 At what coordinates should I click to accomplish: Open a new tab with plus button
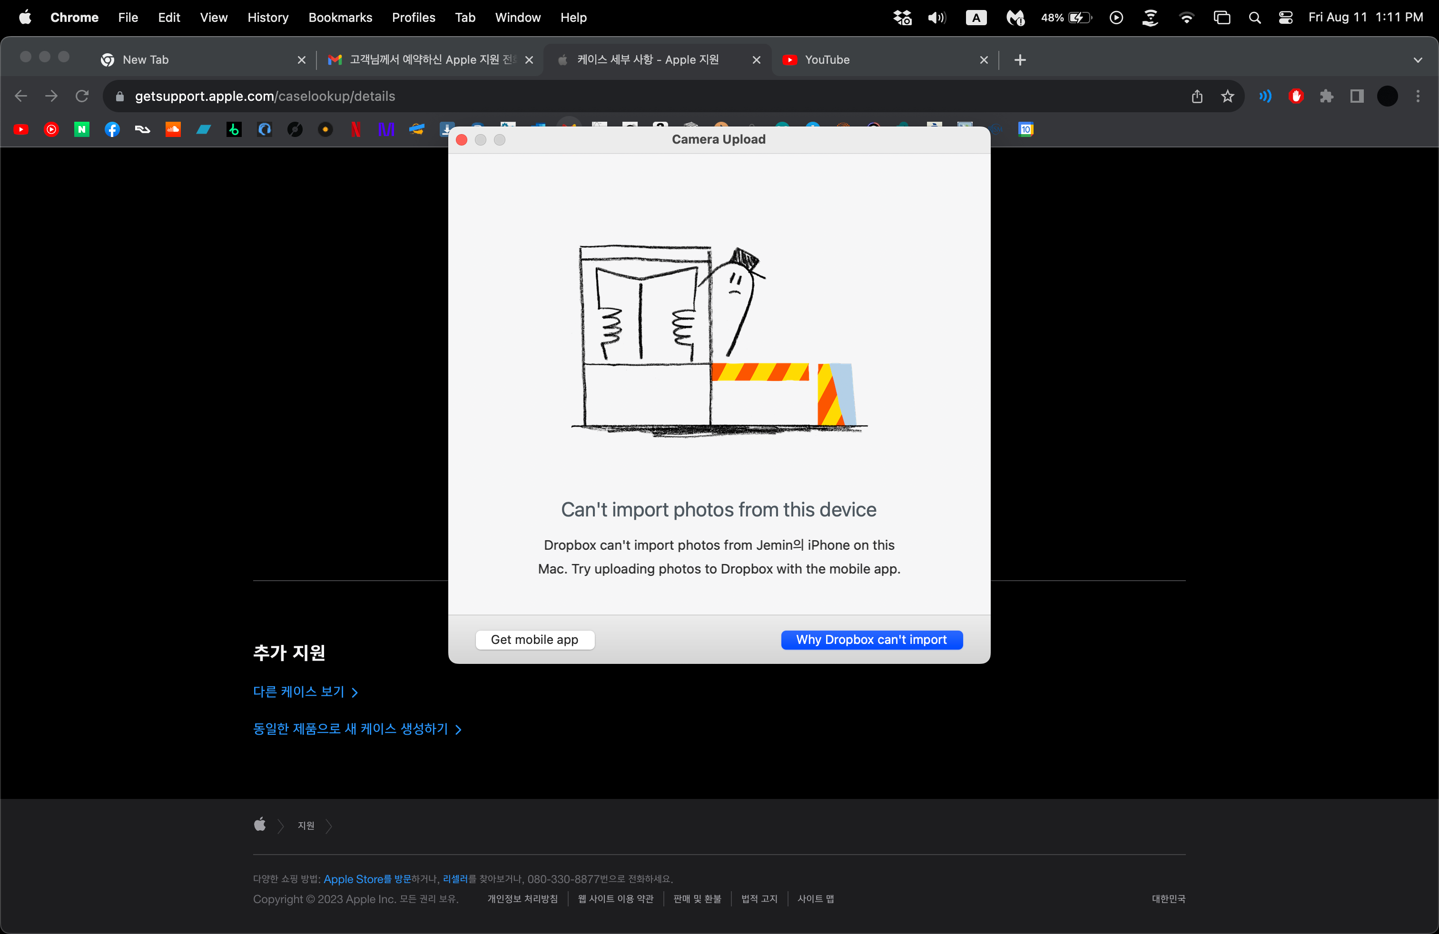(x=1020, y=60)
